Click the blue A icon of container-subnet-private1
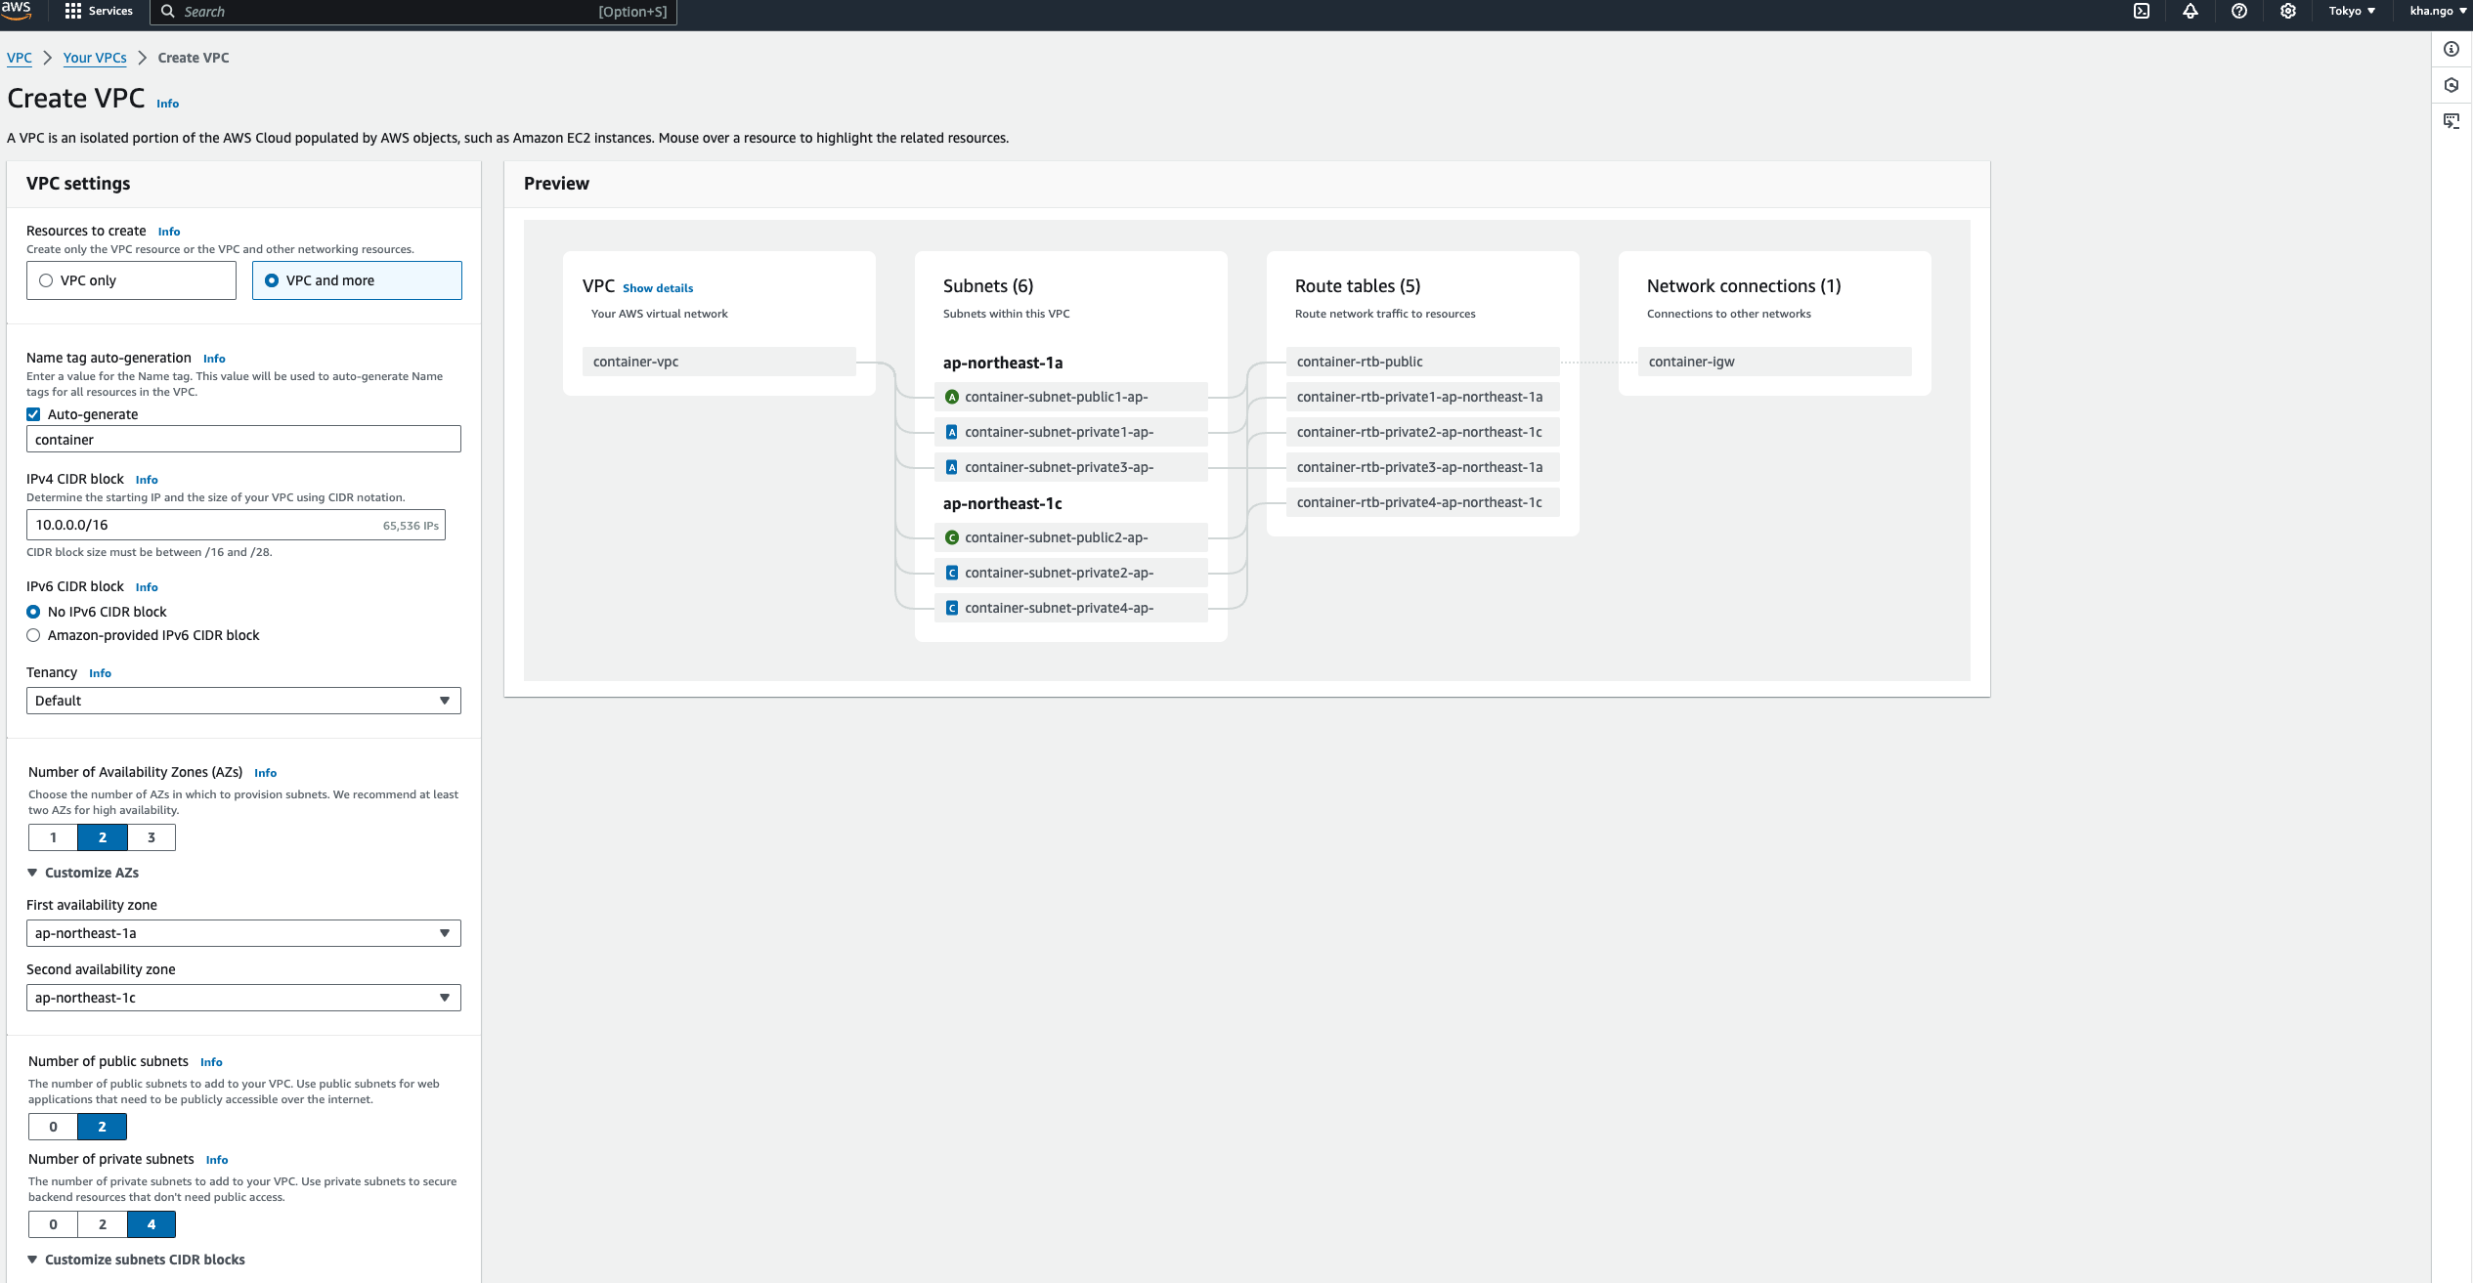 coord(951,432)
